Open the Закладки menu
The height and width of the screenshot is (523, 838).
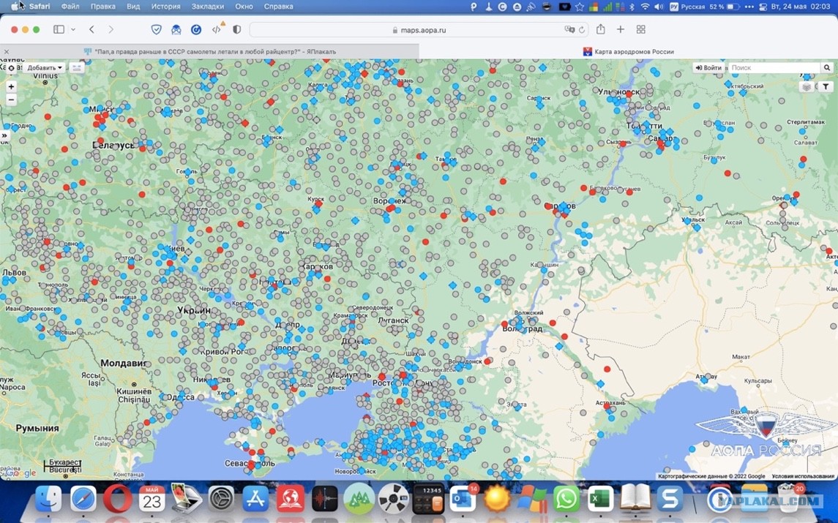point(208,7)
